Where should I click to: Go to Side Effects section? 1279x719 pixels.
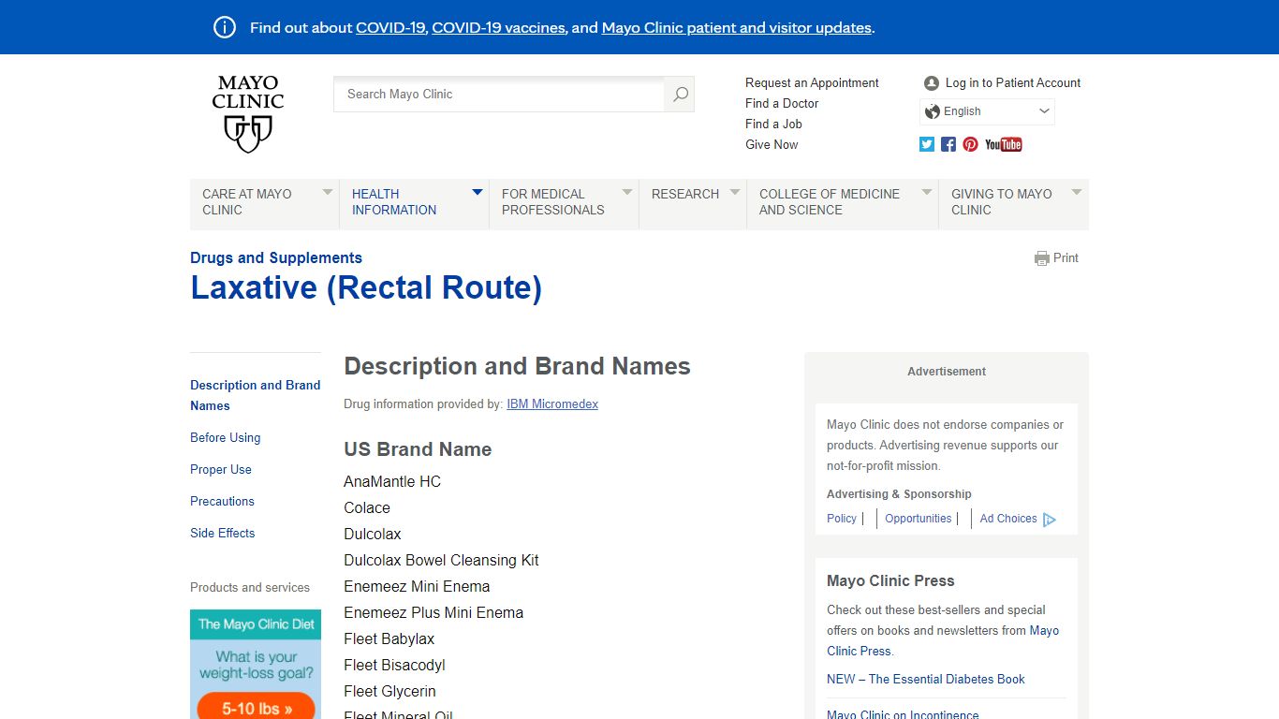[x=223, y=534]
